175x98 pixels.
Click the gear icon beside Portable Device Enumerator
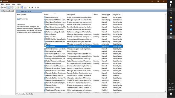click(x=45, y=42)
